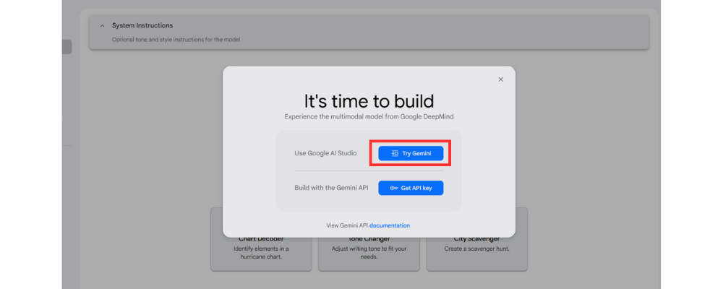The height and width of the screenshot is (289, 723).
Task: Close the It's time to build dialog
Action: point(501,79)
